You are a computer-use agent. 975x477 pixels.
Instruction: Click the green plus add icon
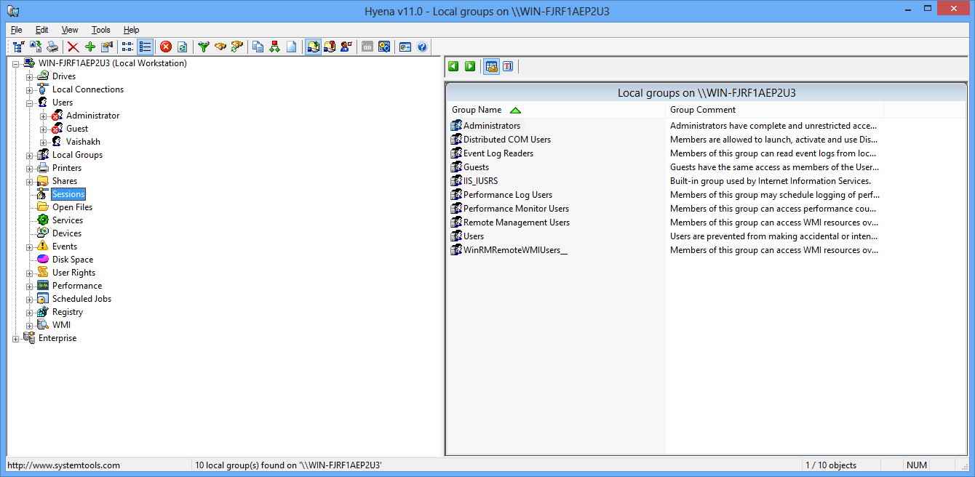[90, 47]
